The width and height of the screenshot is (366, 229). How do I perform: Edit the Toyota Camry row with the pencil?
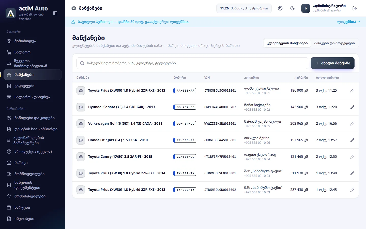(x=352, y=157)
